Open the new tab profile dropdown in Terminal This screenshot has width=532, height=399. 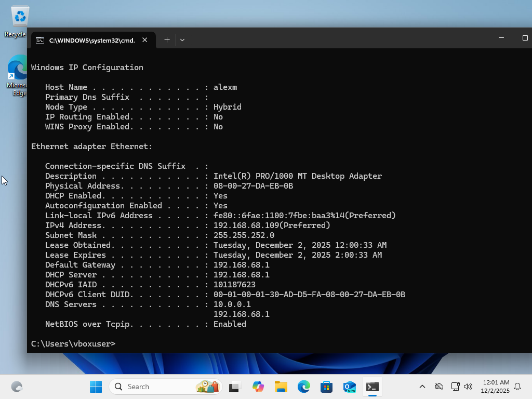[182, 39]
